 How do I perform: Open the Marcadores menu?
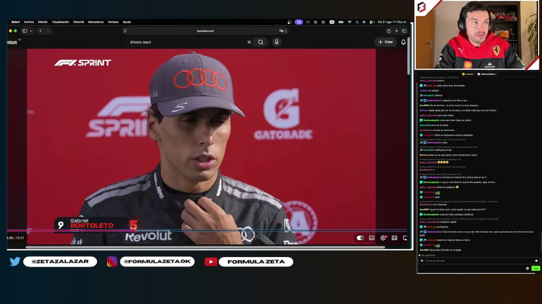pos(96,22)
